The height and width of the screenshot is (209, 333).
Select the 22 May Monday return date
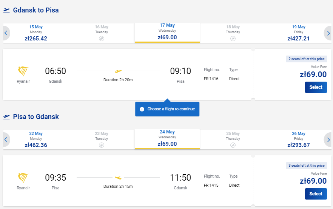point(36,140)
